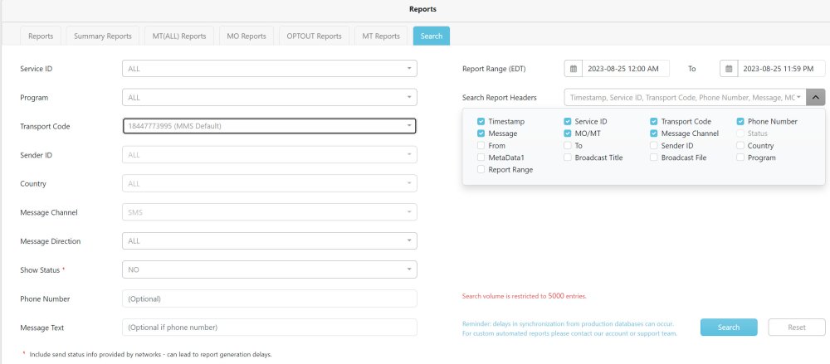Uncheck the Timestamp checkbox
830x364 pixels.
[x=481, y=121]
